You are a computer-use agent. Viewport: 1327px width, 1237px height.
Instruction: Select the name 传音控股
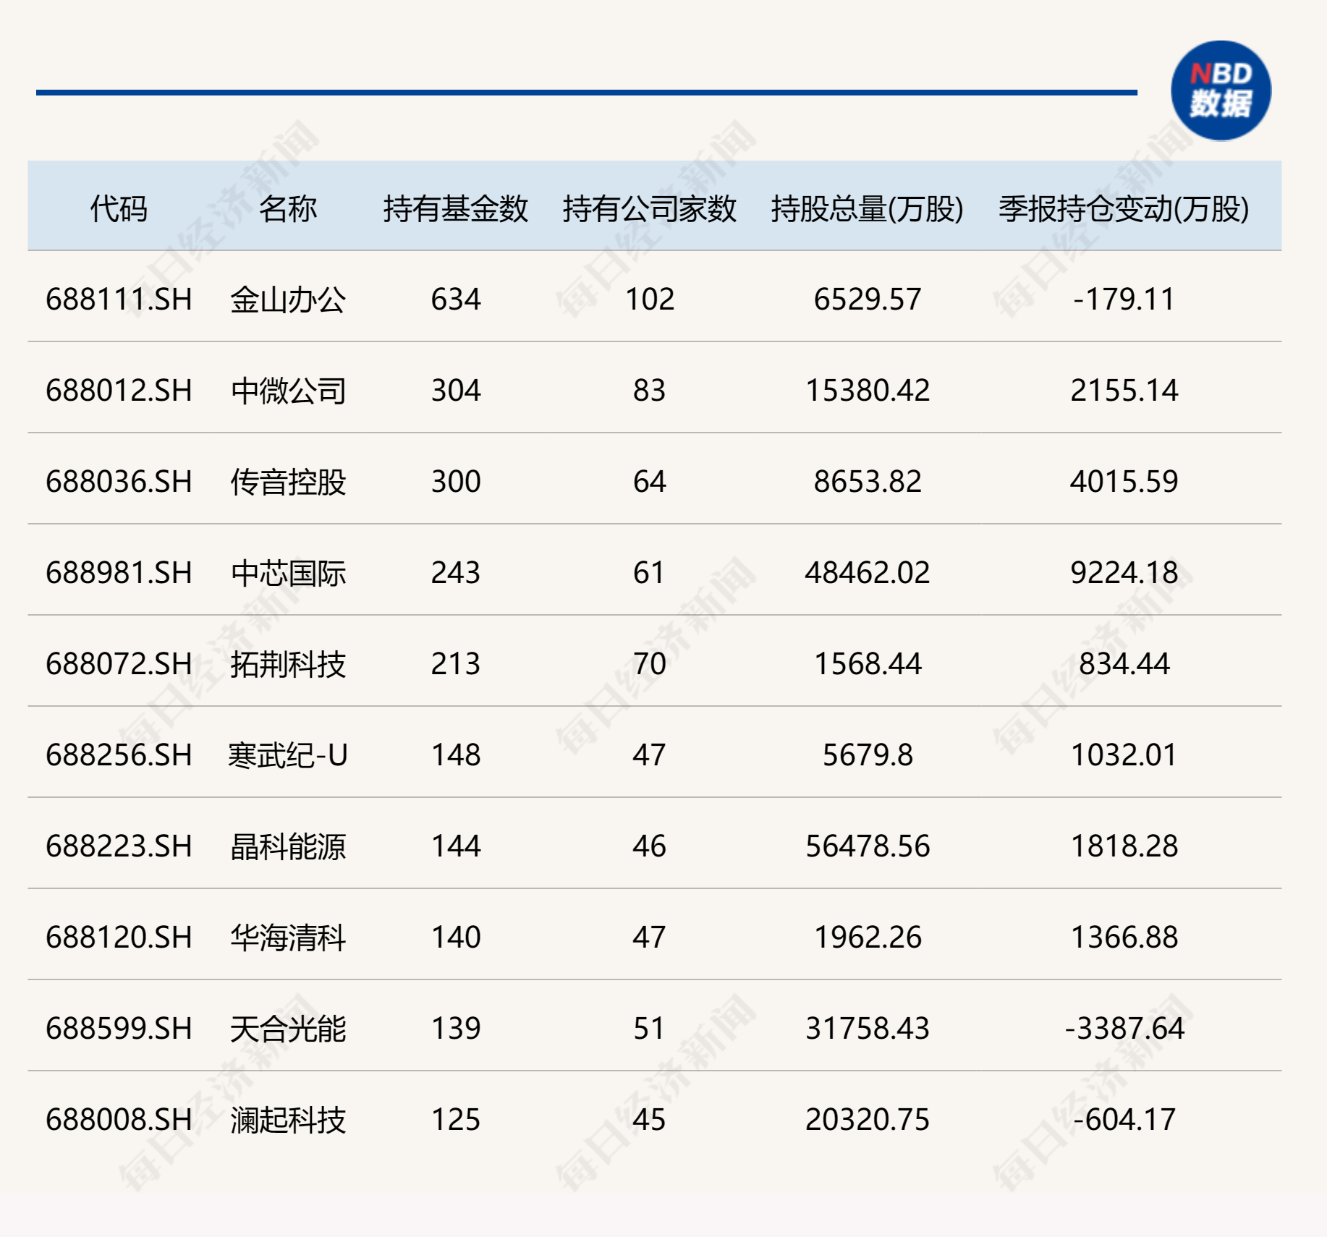(288, 482)
